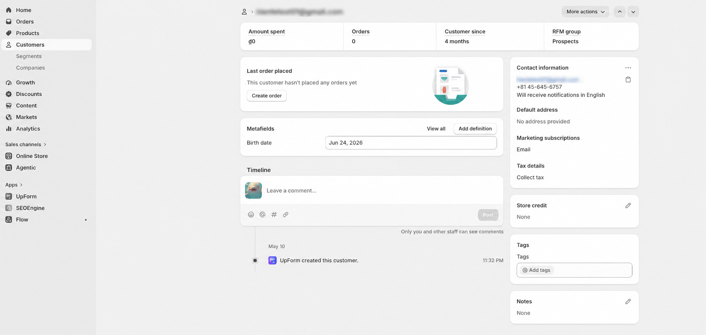Click the Discounts badge icon
Viewport: 706px width, 335px height.
9,94
